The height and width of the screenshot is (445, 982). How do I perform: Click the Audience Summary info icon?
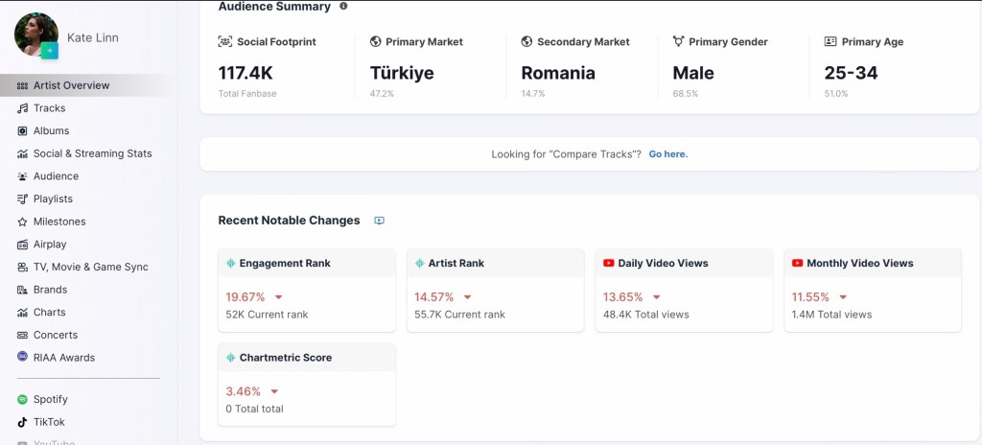coord(344,6)
